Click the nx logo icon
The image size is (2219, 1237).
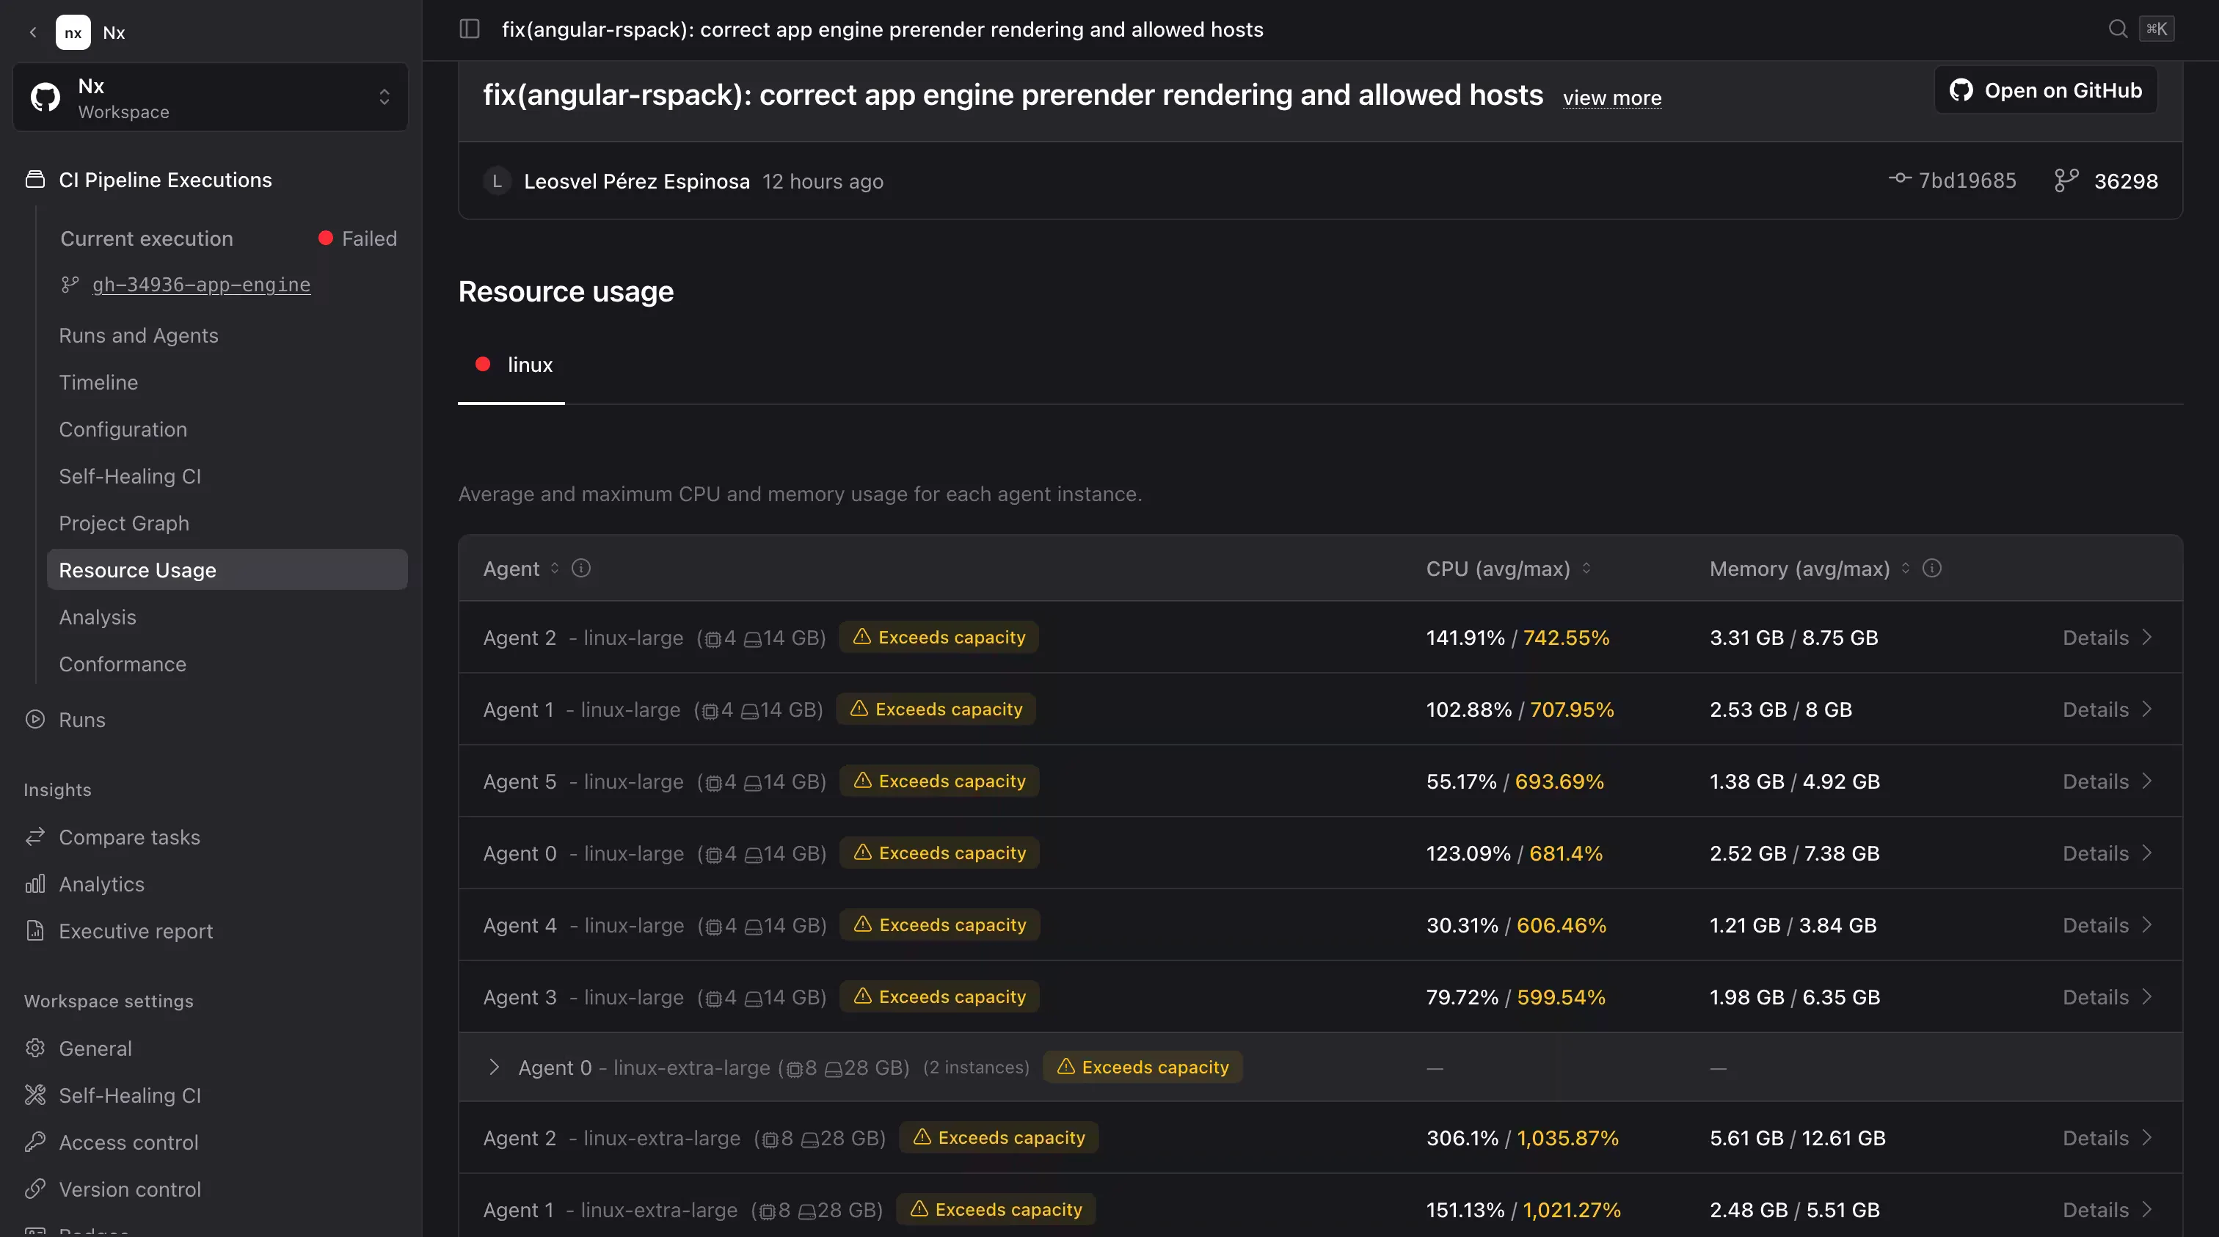click(x=73, y=33)
